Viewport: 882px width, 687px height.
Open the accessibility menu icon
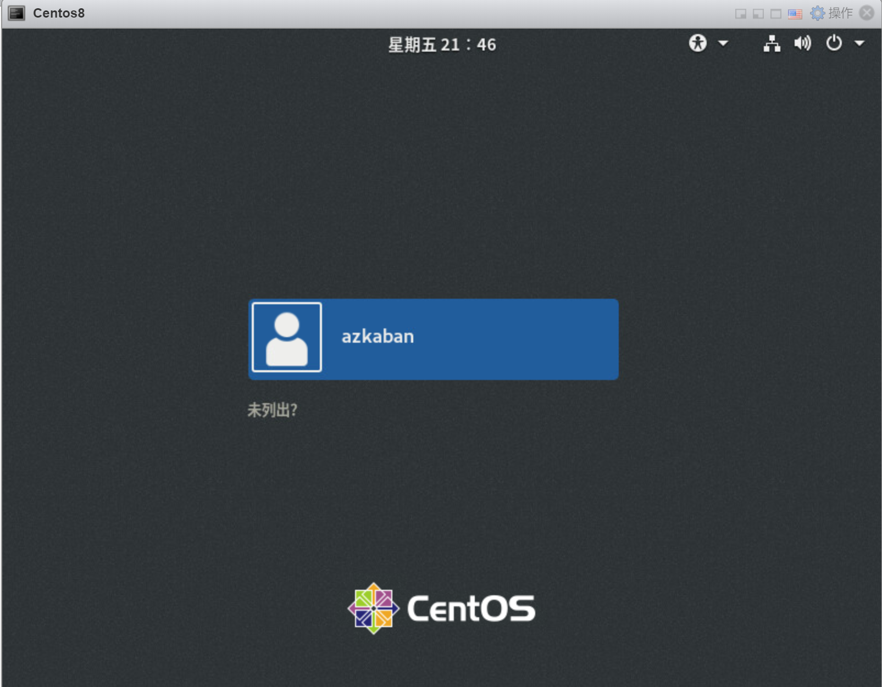698,44
